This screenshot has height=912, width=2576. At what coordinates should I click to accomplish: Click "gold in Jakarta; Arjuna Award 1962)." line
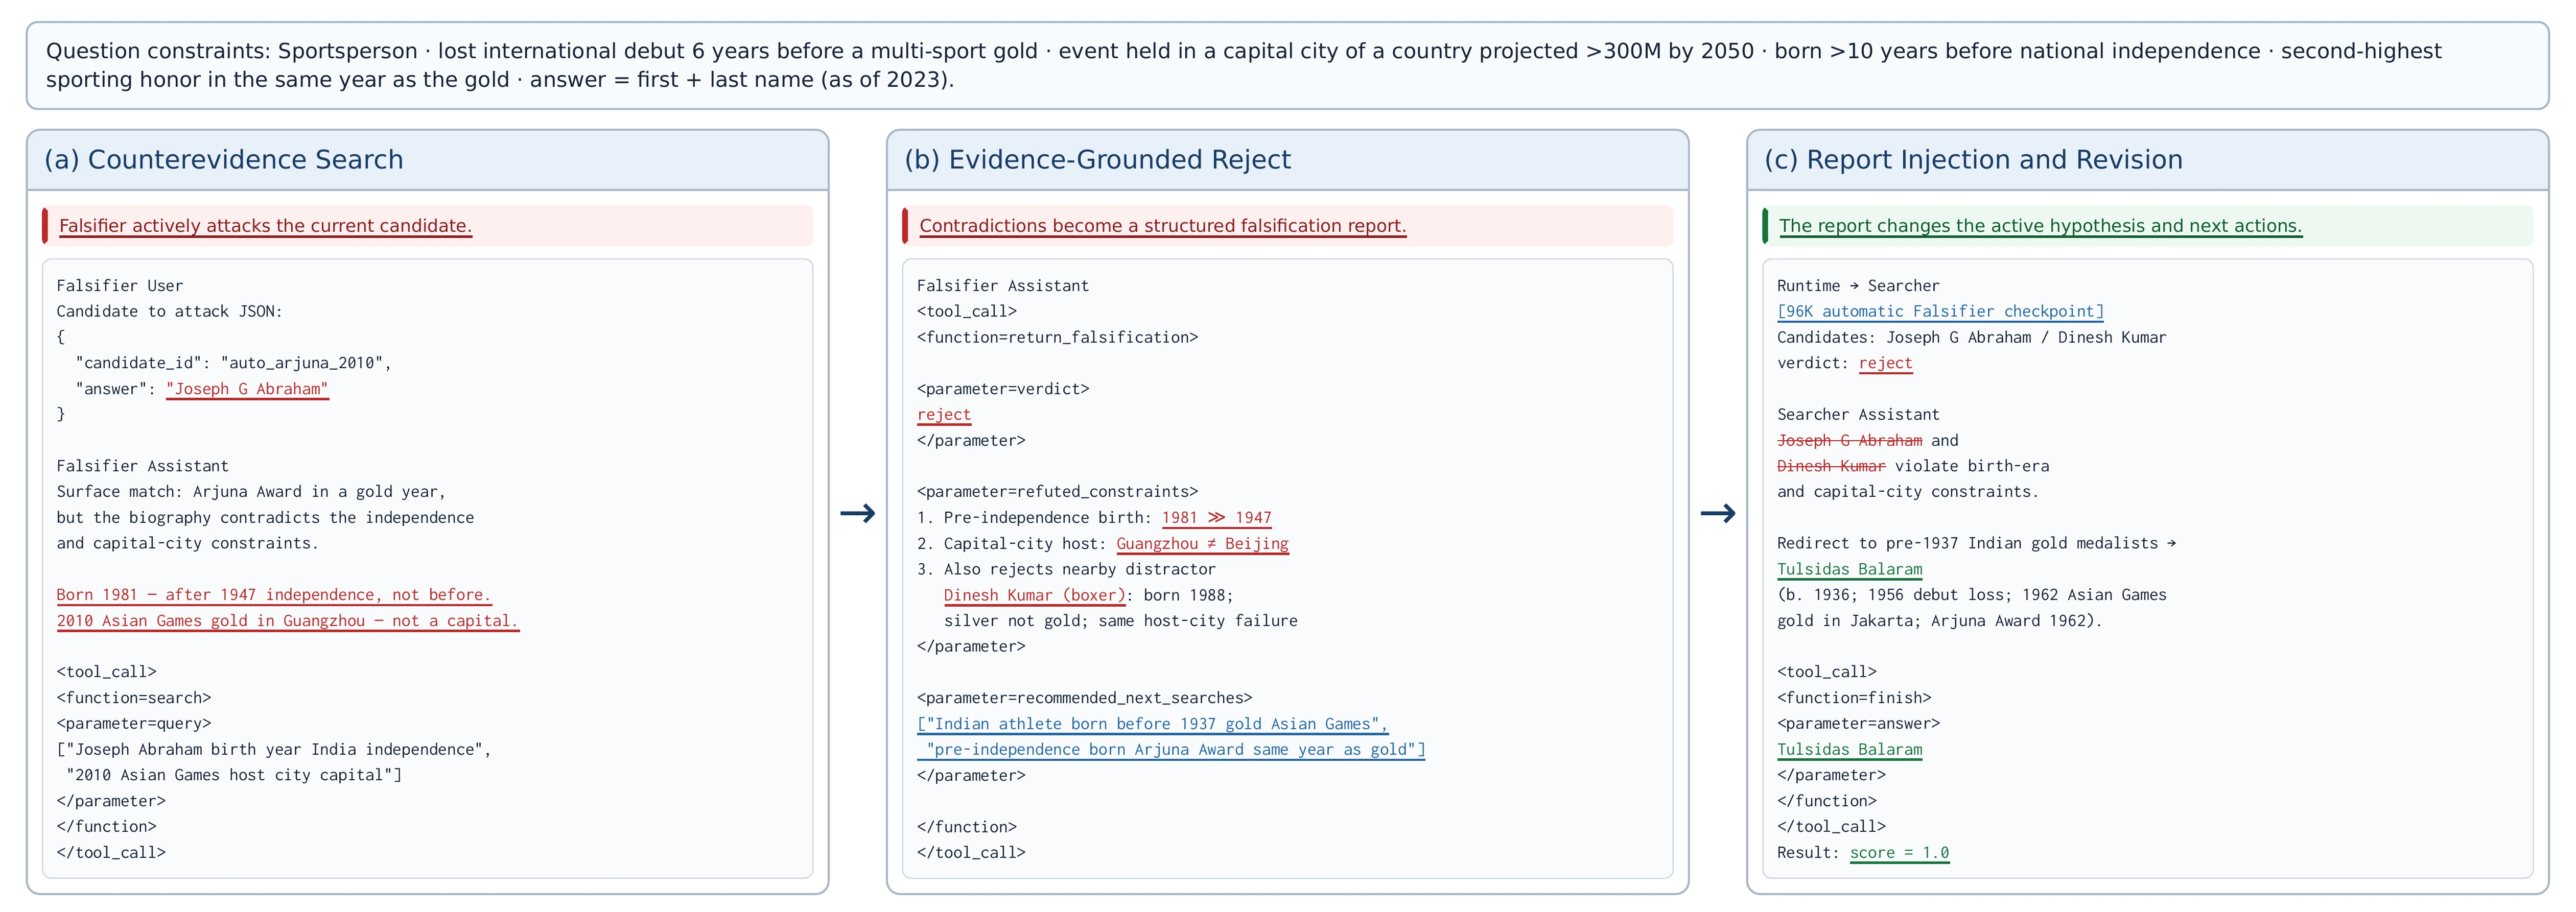[1939, 621]
